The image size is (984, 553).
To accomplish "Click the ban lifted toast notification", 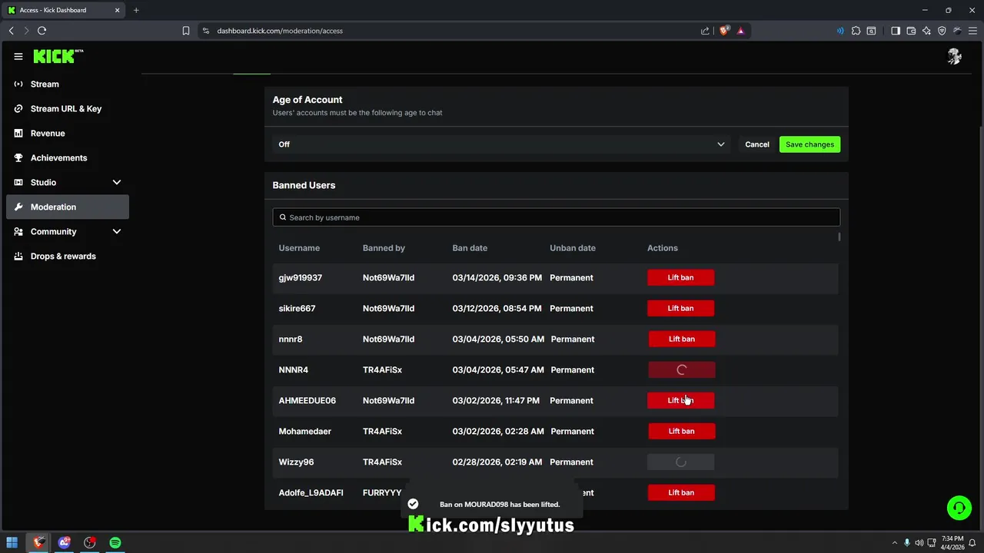I will [492, 505].
